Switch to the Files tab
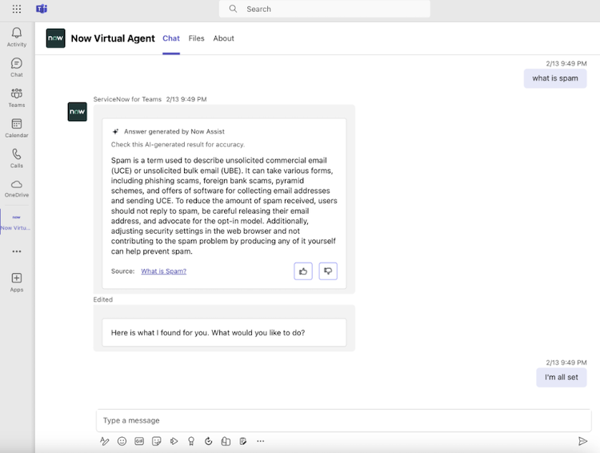Screen dimensions: 600x453 [196, 38]
